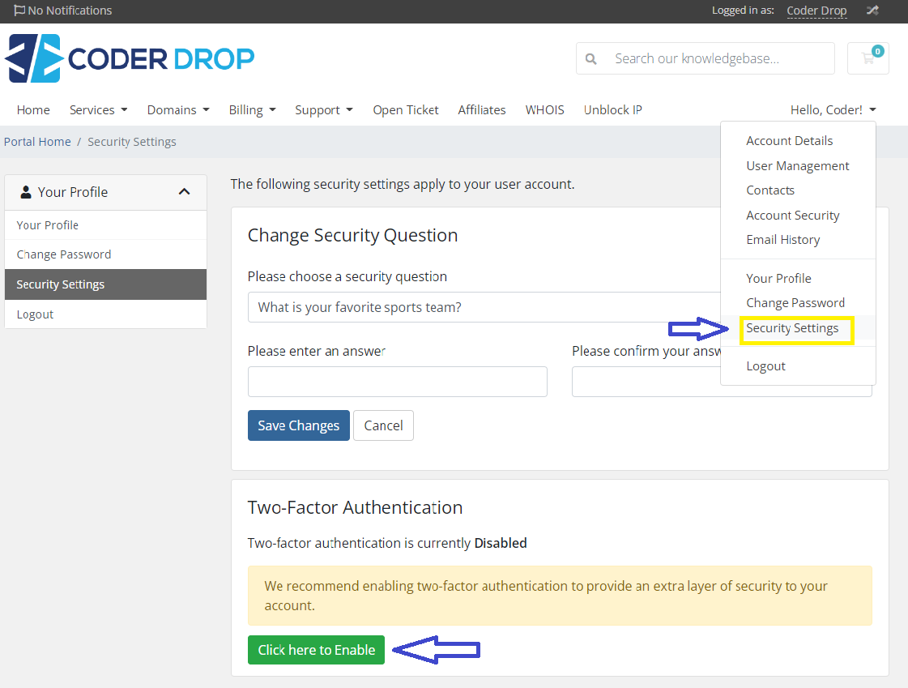Select Contacts from the dropdown
This screenshot has width=908, height=688.
tap(770, 190)
